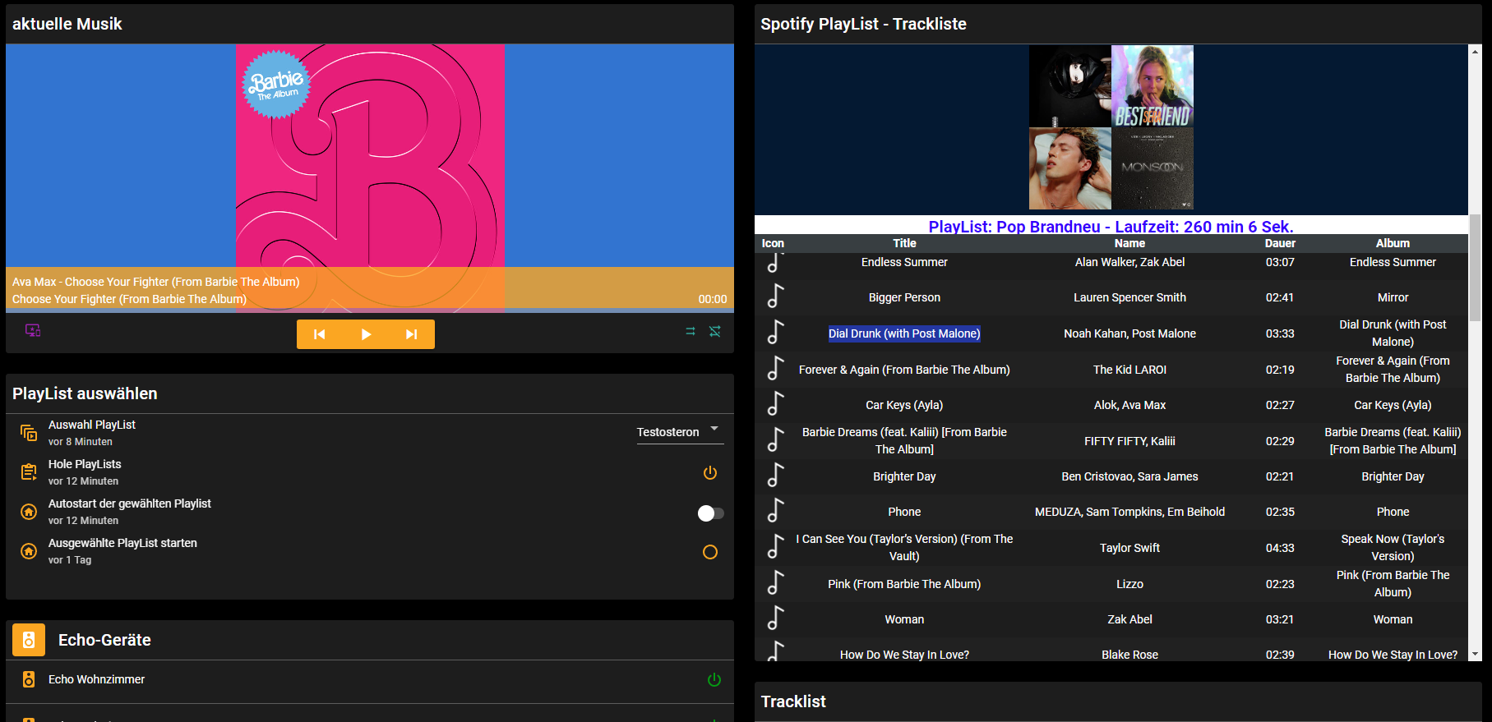
Task: Click the Brighter Day track title
Action: 904,476
